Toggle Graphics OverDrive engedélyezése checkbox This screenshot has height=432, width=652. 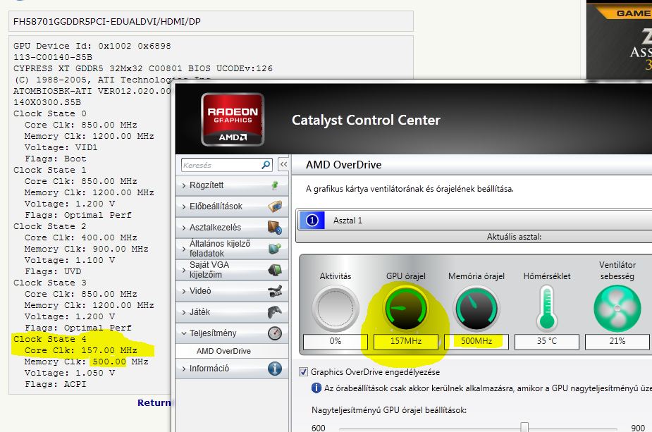pyautogui.click(x=304, y=371)
